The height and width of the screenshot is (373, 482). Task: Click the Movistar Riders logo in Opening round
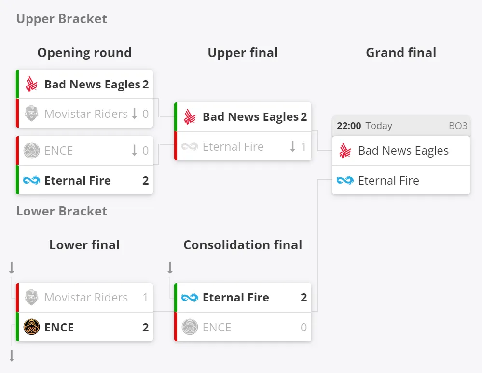(x=31, y=114)
